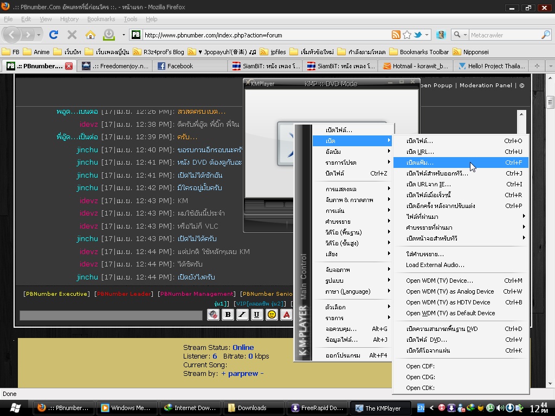Viewport: 555px width, 416px height.
Task: Toggle the chat sound mute icon
Action: (x=213, y=315)
